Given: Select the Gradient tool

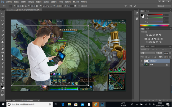Looking at the screenshot, I should click(2, 52).
